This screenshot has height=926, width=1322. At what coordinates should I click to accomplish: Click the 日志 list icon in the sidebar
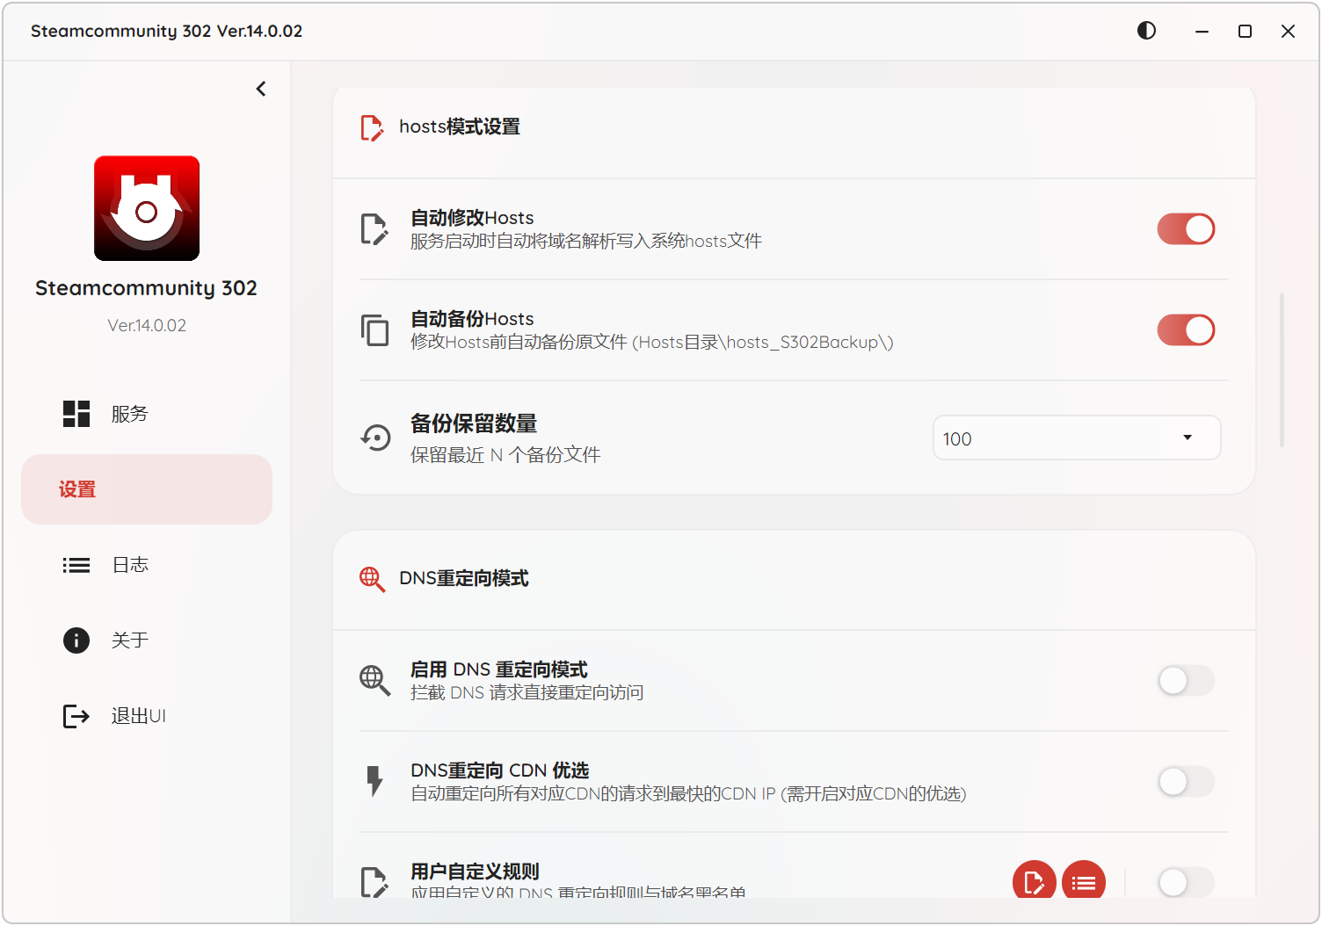coord(76,565)
